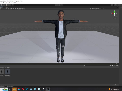Screen dimensions: 122x91
Task: Open Opera browser from the taskbar
Action: pos(23,89)
